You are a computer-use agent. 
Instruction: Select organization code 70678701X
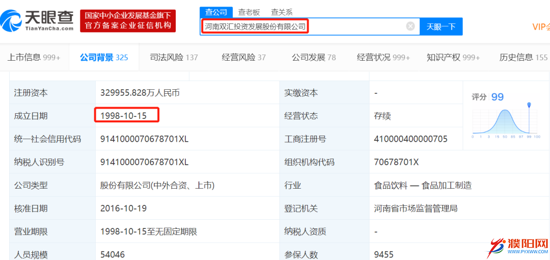tap(396, 162)
